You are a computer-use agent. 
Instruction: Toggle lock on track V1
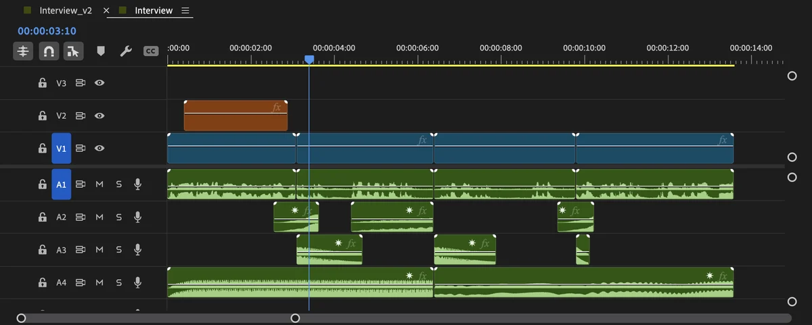[x=42, y=149]
